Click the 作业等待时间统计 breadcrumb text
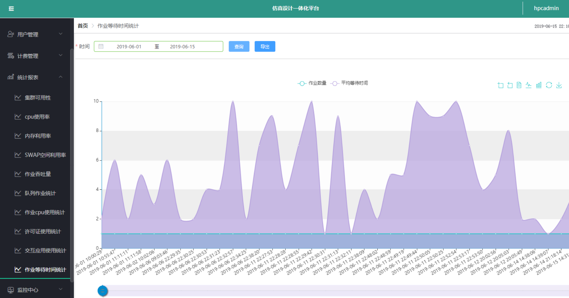 pyautogui.click(x=118, y=26)
